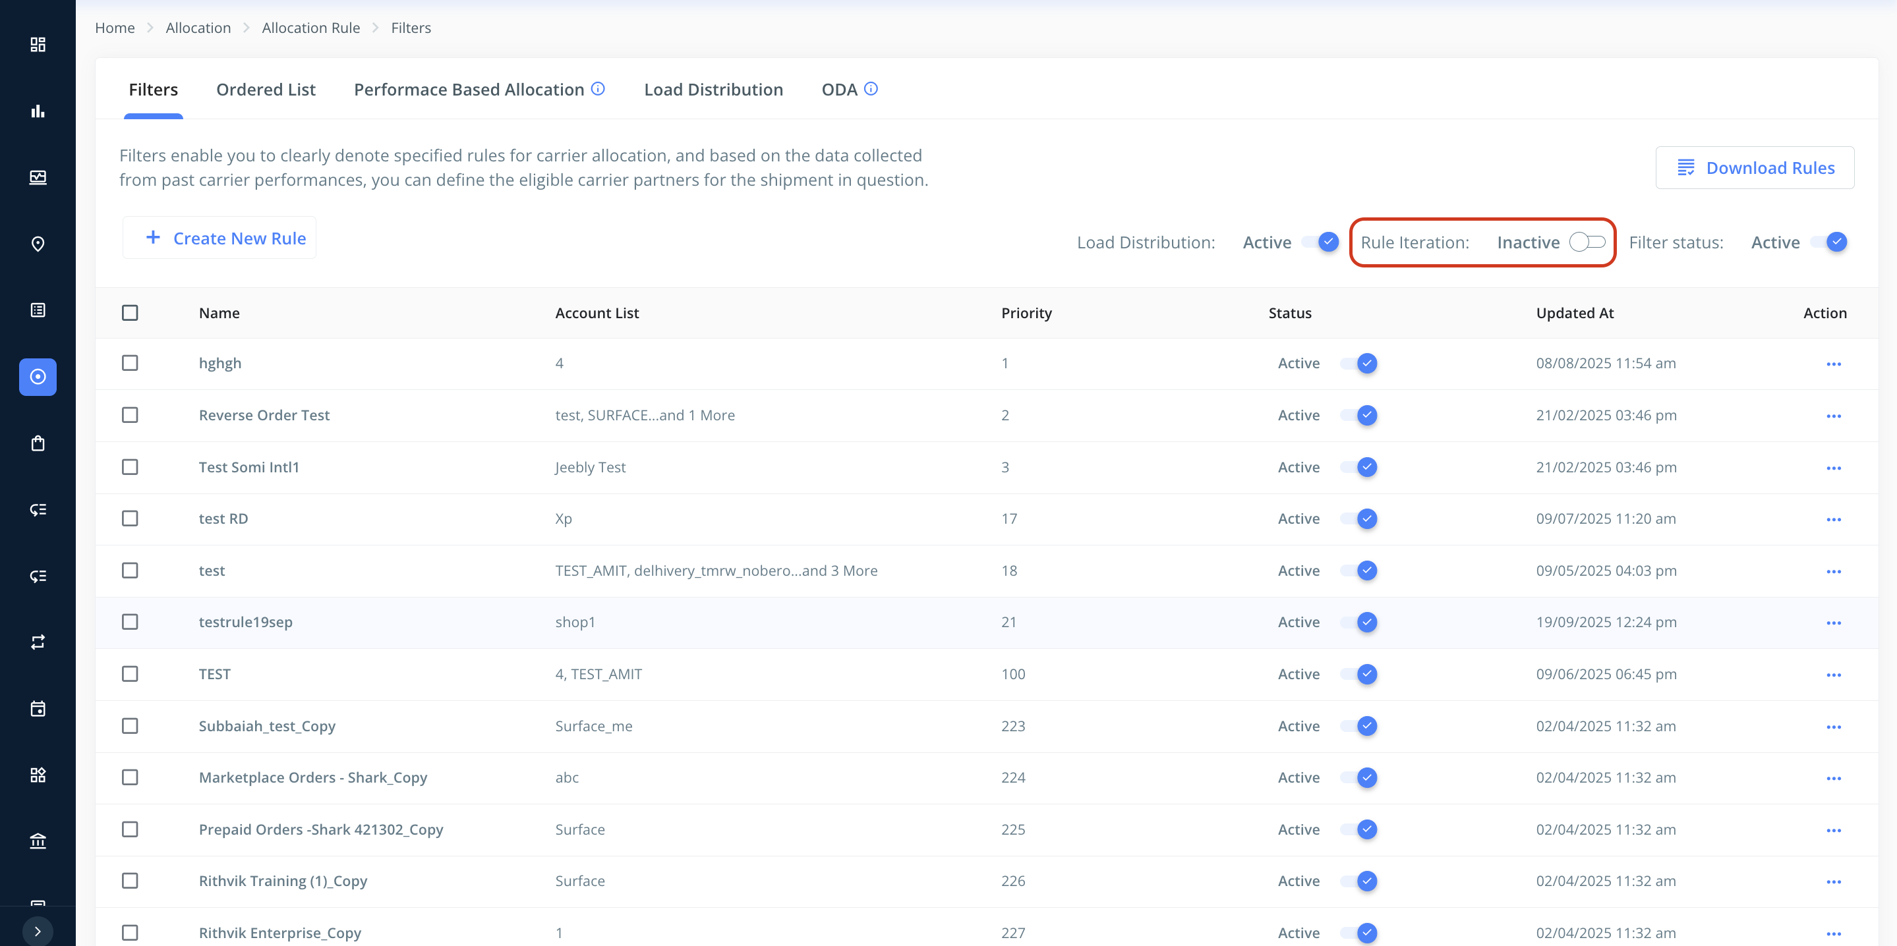Viewport: 1897px width, 946px height.
Task: Tick the select-all checkbox in table header
Action: [130, 313]
